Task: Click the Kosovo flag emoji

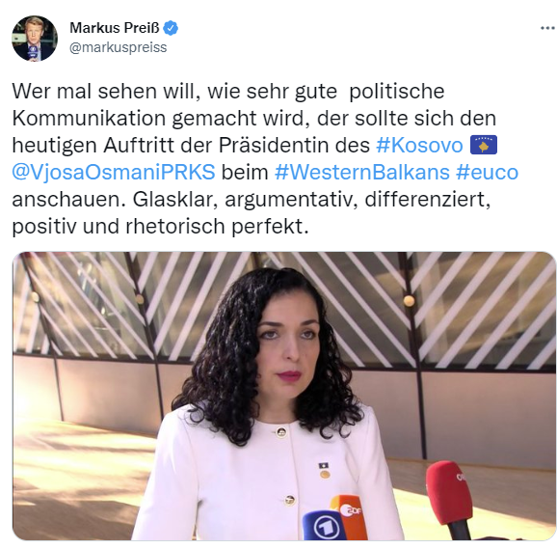Action: click(484, 145)
